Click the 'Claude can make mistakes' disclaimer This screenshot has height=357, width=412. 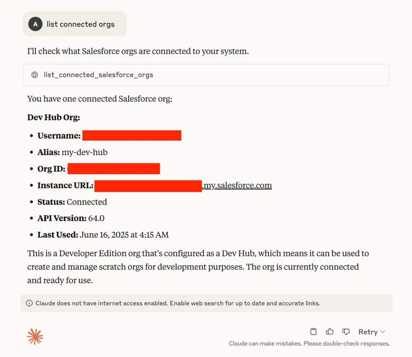click(309, 344)
